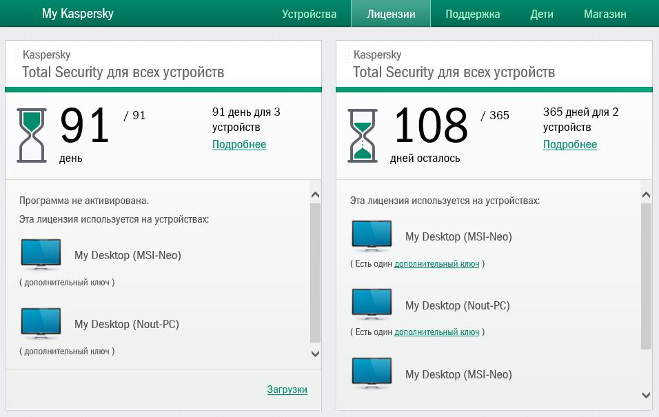The width and height of the screenshot is (659, 417).
Task: Click the large 91 day counter
Action: tap(85, 125)
